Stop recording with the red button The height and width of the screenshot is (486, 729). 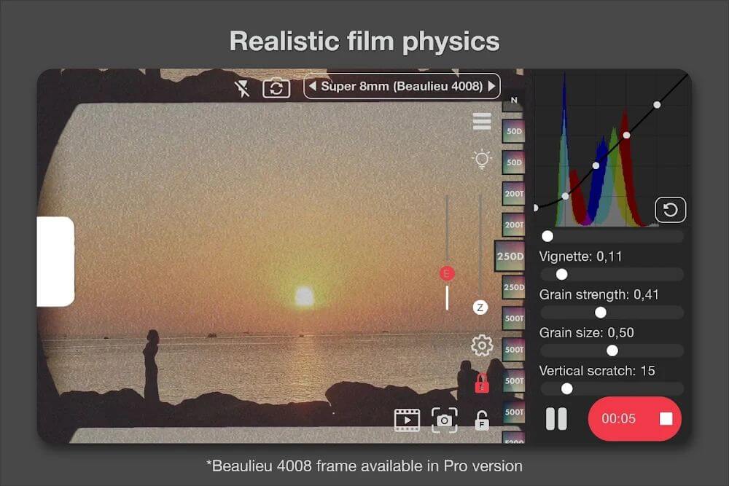[635, 419]
